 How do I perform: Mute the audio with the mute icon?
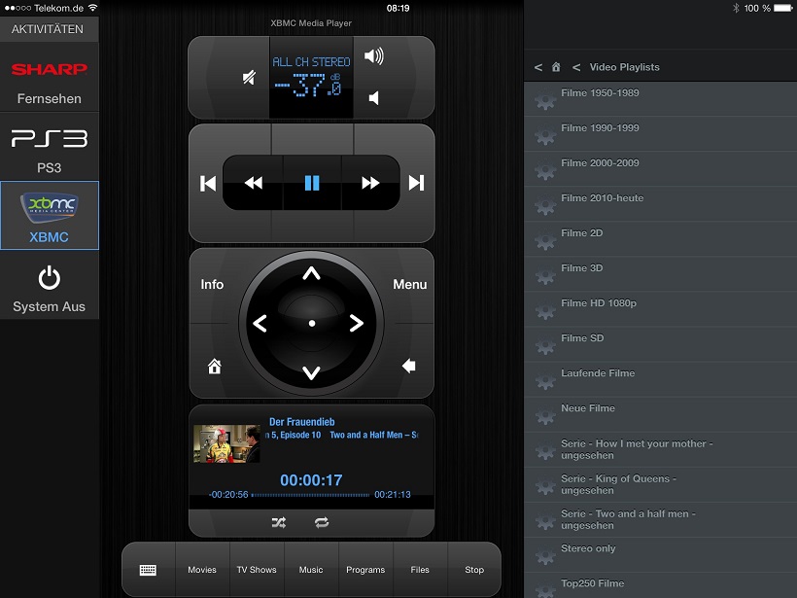(249, 78)
